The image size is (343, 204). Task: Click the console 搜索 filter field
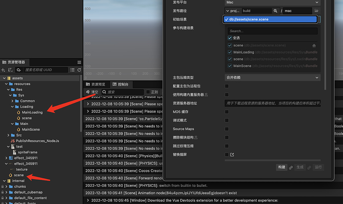pos(122,92)
